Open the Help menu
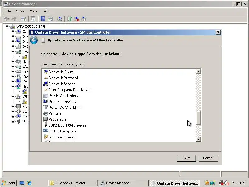 (x=45, y=11)
